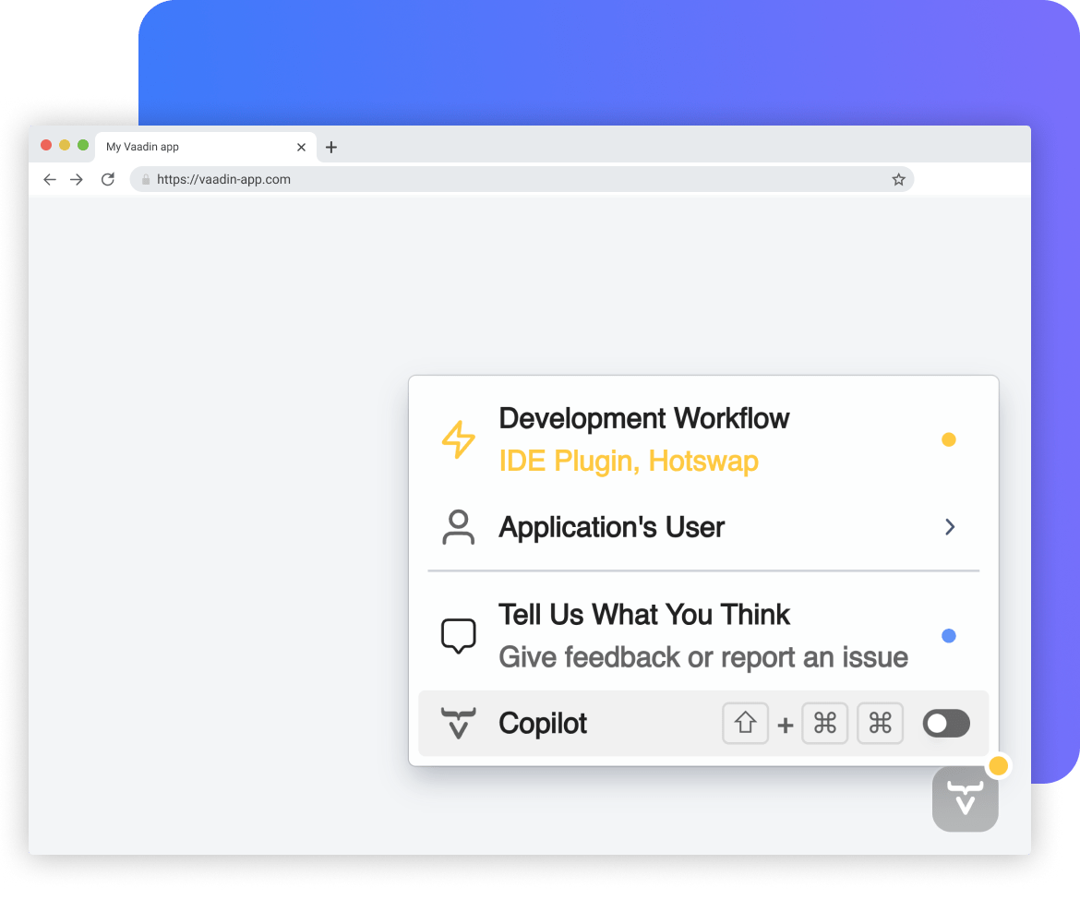Click the blue notification dot beside Tell Us What You Think
This screenshot has width=1080, height=924.
(x=948, y=635)
